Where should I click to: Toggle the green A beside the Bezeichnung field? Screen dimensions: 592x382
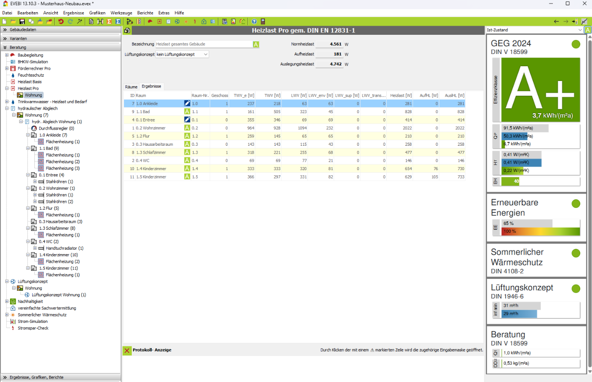pos(256,44)
